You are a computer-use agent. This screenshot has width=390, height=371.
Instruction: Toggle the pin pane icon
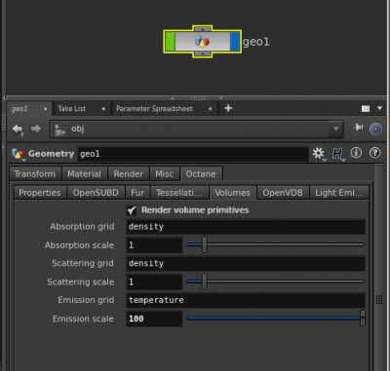click(358, 128)
